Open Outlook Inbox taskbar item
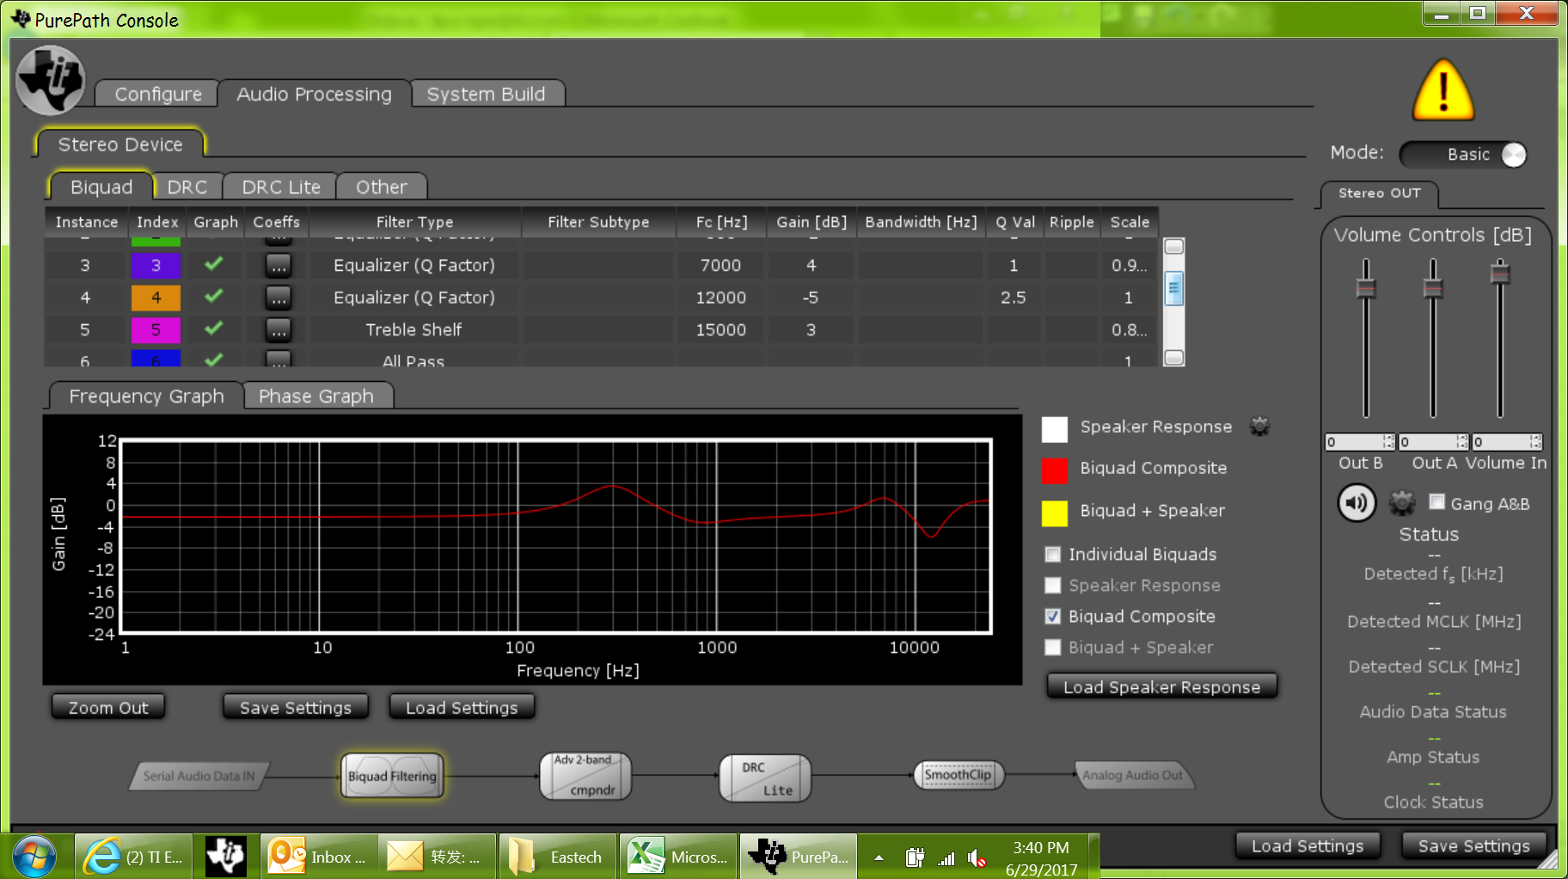The width and height of the screenshot is (1568, 879). tap(317, 857)
